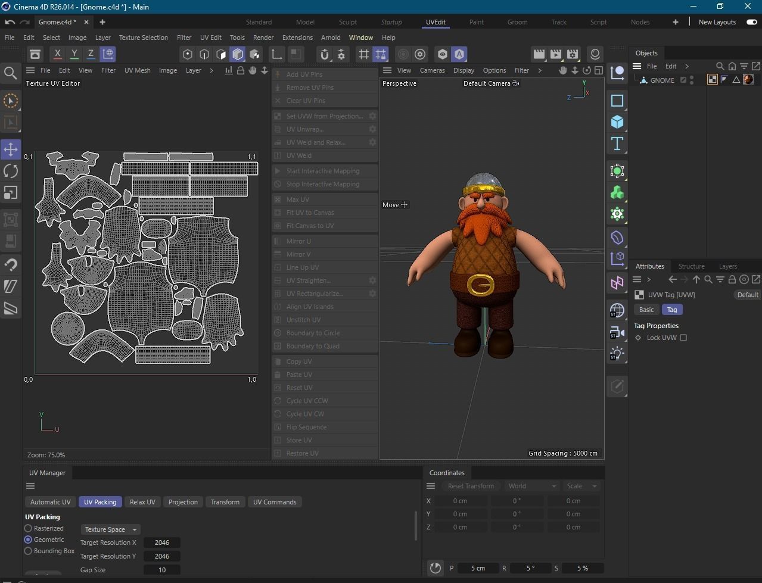
Task: Click the UV Commands tab button
Action: [x=275, y=502]
